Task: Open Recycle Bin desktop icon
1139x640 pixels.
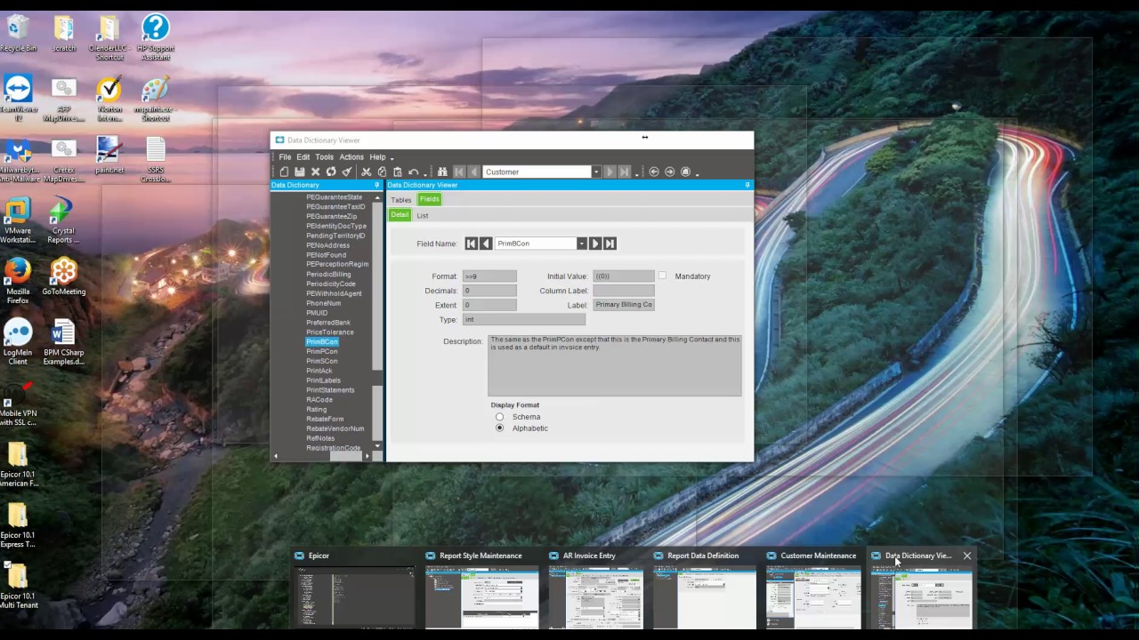Action: click(x=18, y=34)
